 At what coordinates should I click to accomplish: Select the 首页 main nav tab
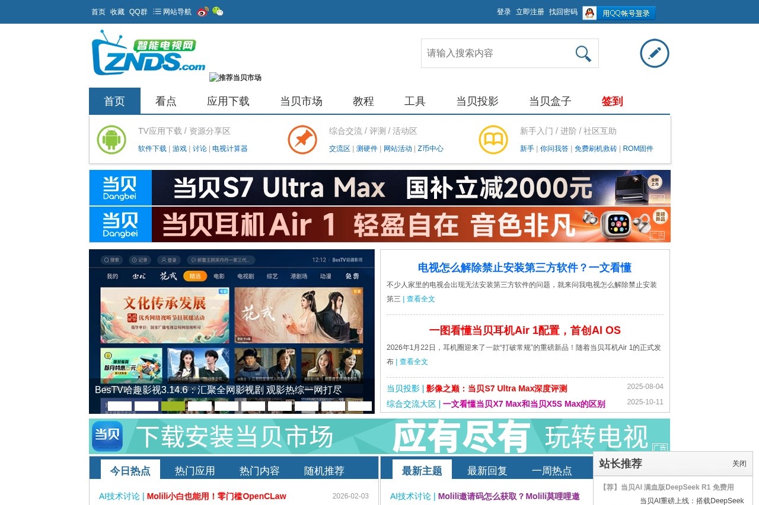click(114, 101)
